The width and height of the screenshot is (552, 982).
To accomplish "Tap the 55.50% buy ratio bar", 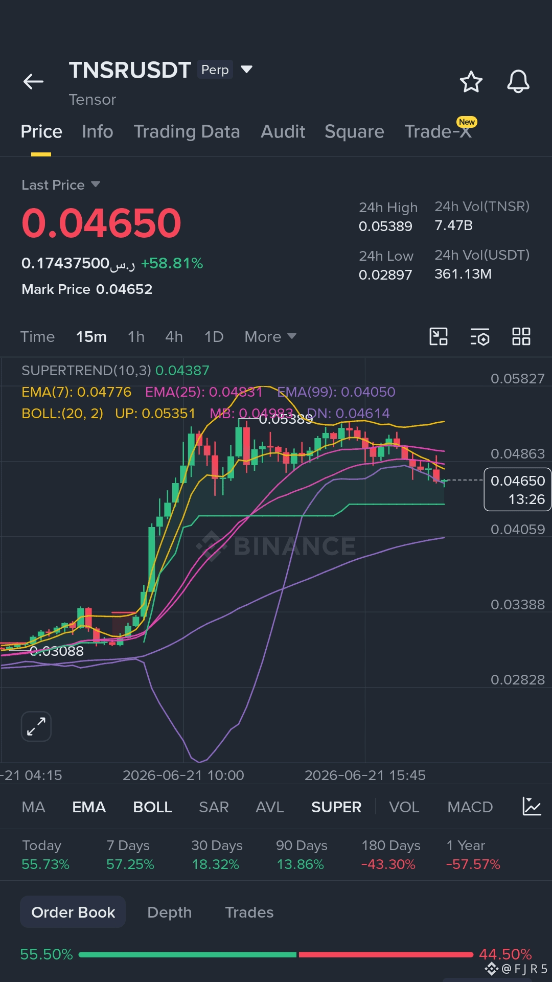I will (x=188, y=954).
